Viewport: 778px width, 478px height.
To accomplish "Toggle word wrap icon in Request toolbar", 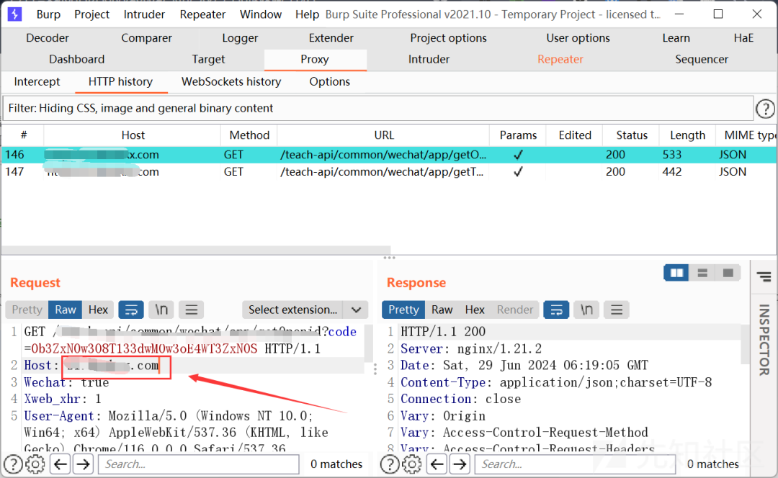I will [131, 310].
